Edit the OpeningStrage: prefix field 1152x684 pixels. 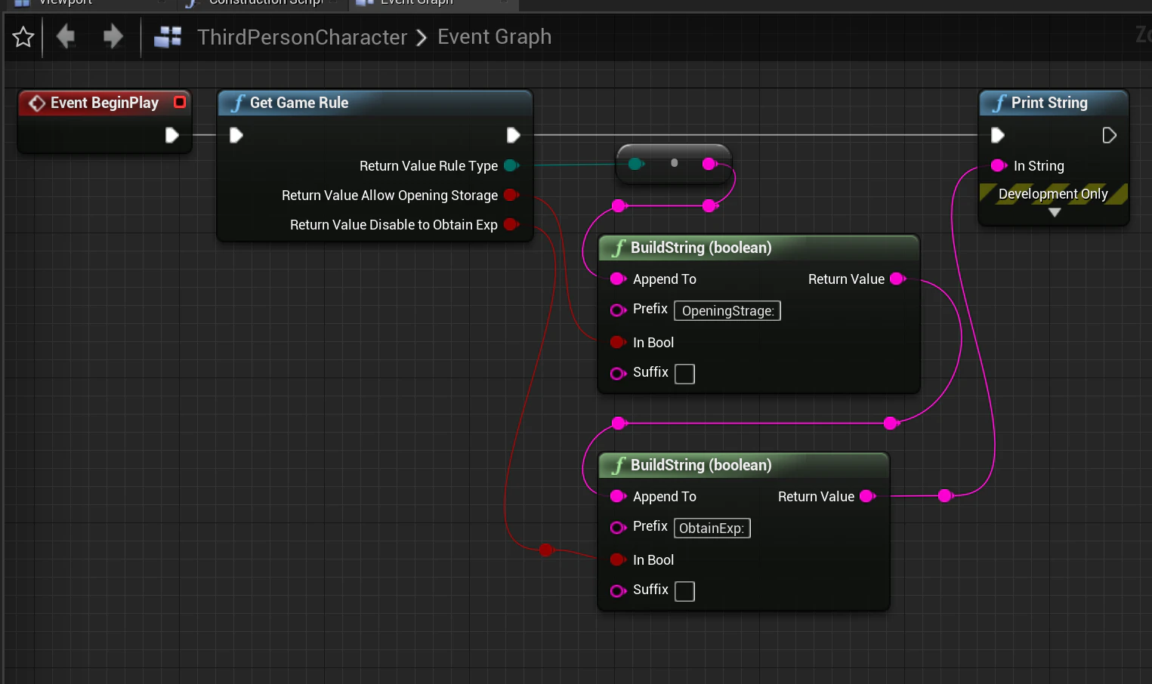click(x=727, y=311)
